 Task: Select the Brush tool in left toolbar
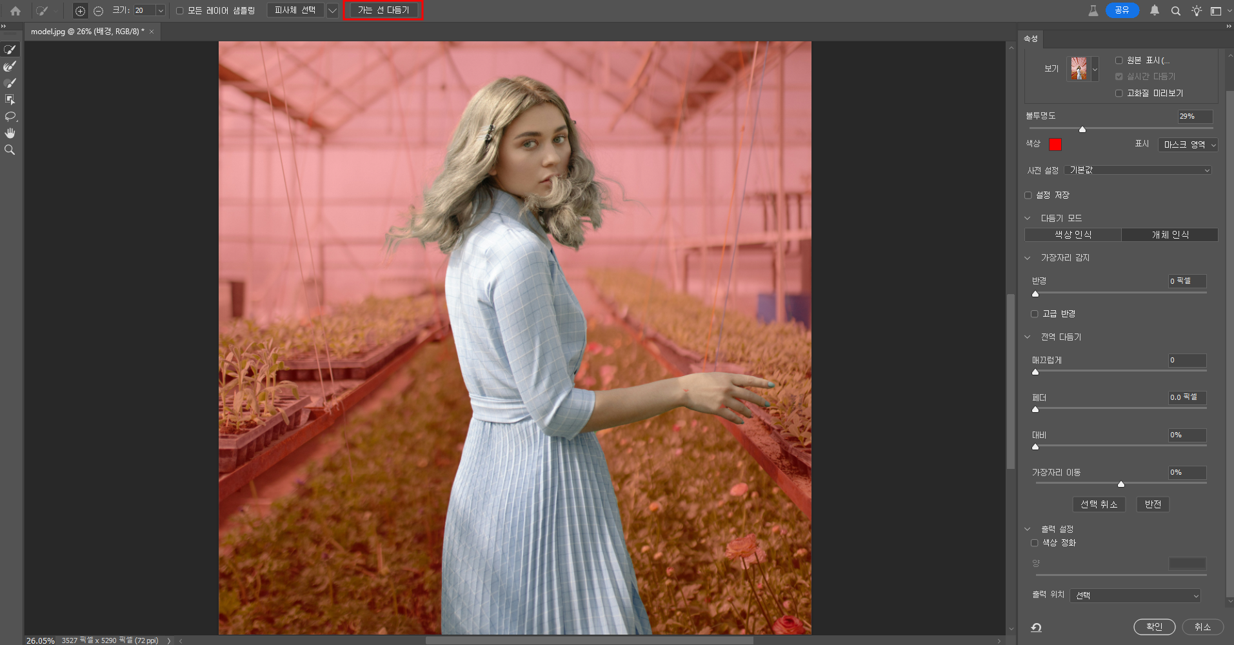click(x=10, y=83)
